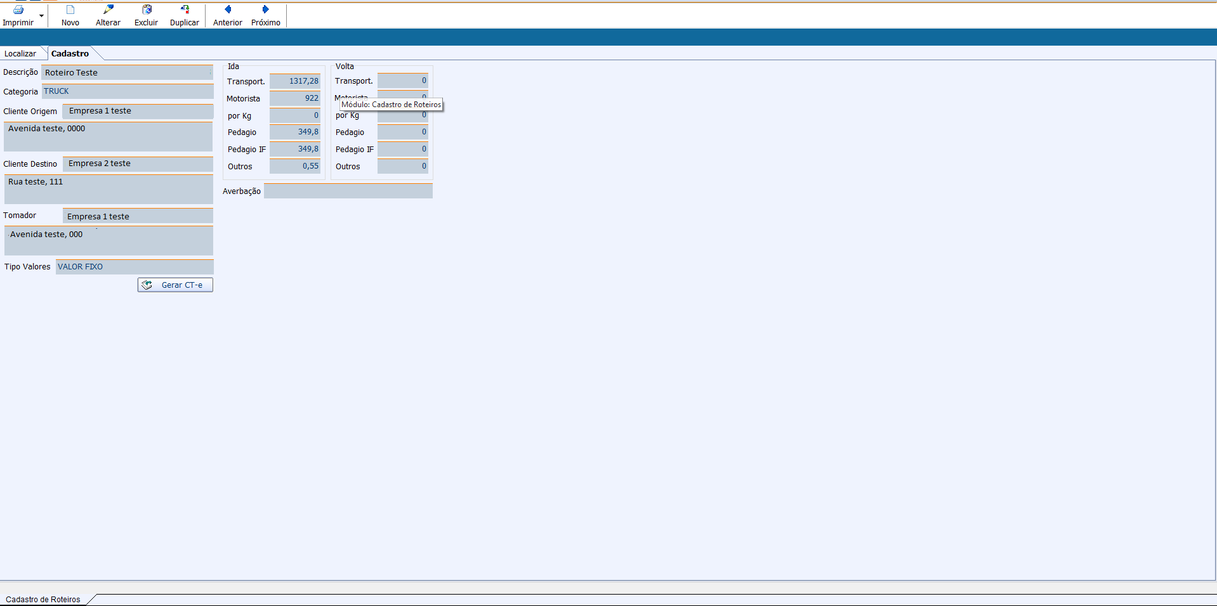Viewport: 1217px width, 606px height.
Task: Open the Categoria TRUCK combo box
Action: pyautogui.click(x=127, y=92)
